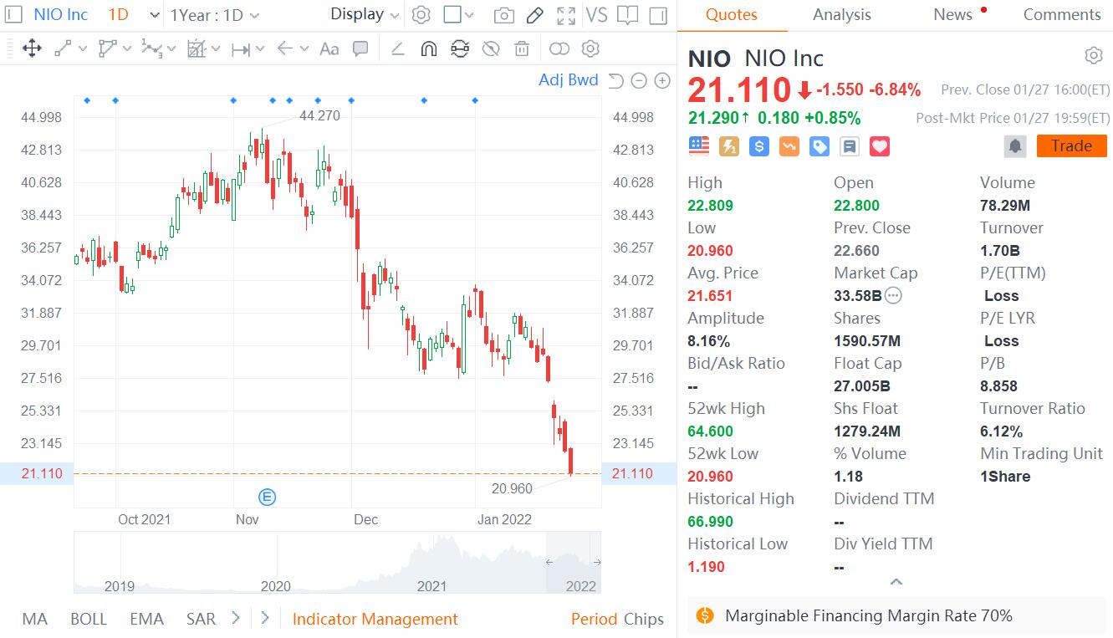Select the chart measurement tool

(x=197, y=48)
